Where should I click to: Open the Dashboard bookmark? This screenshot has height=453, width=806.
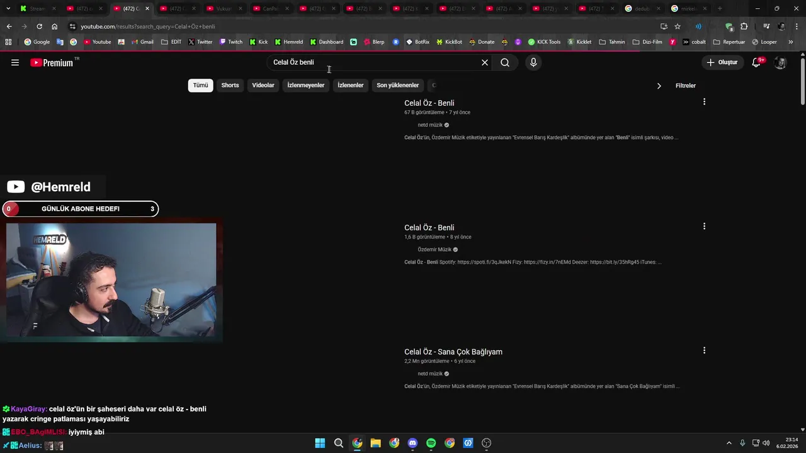[327, 42]
